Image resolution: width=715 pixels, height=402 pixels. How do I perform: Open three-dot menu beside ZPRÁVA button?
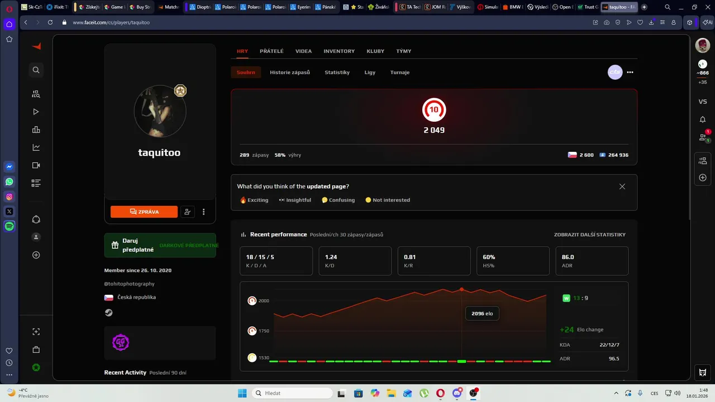tap(204, 212)
